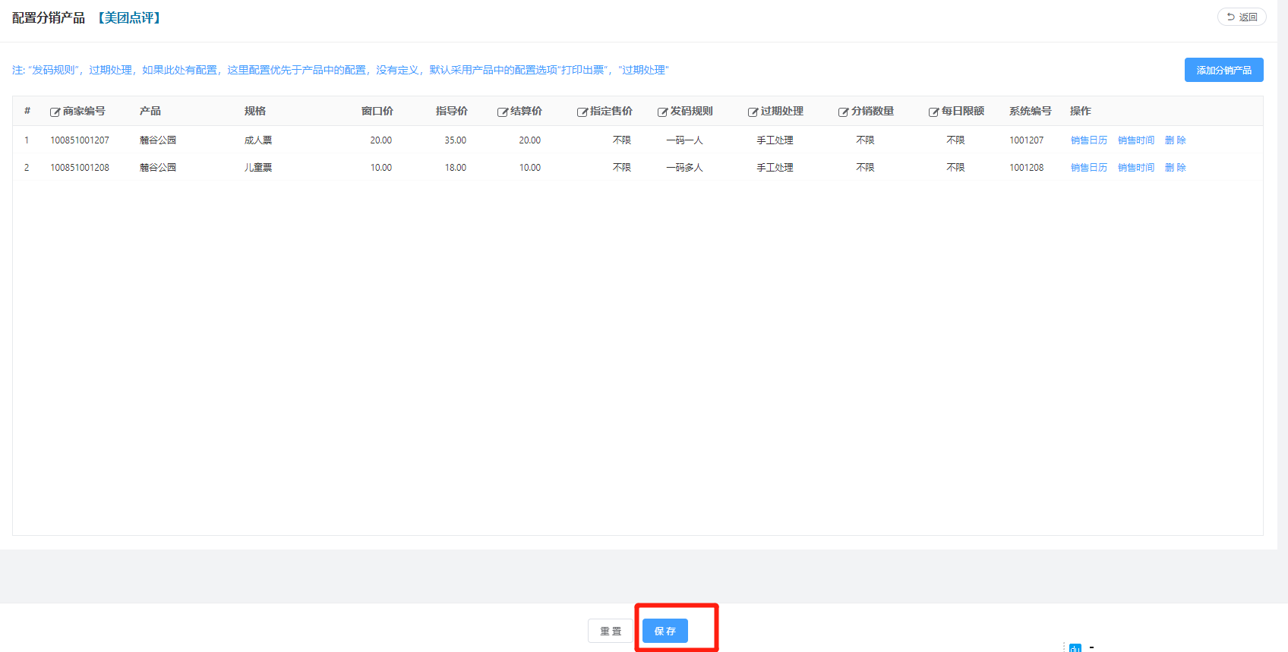Open 销售日历 for 儿童票 row
Image resolution: width=1288 pixels, height=652 pixels.
click(x=1088, y=168)
